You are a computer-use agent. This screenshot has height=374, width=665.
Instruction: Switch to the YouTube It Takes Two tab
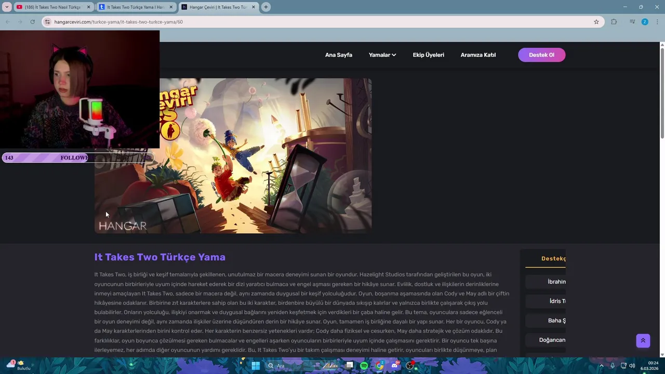point(55,7)
